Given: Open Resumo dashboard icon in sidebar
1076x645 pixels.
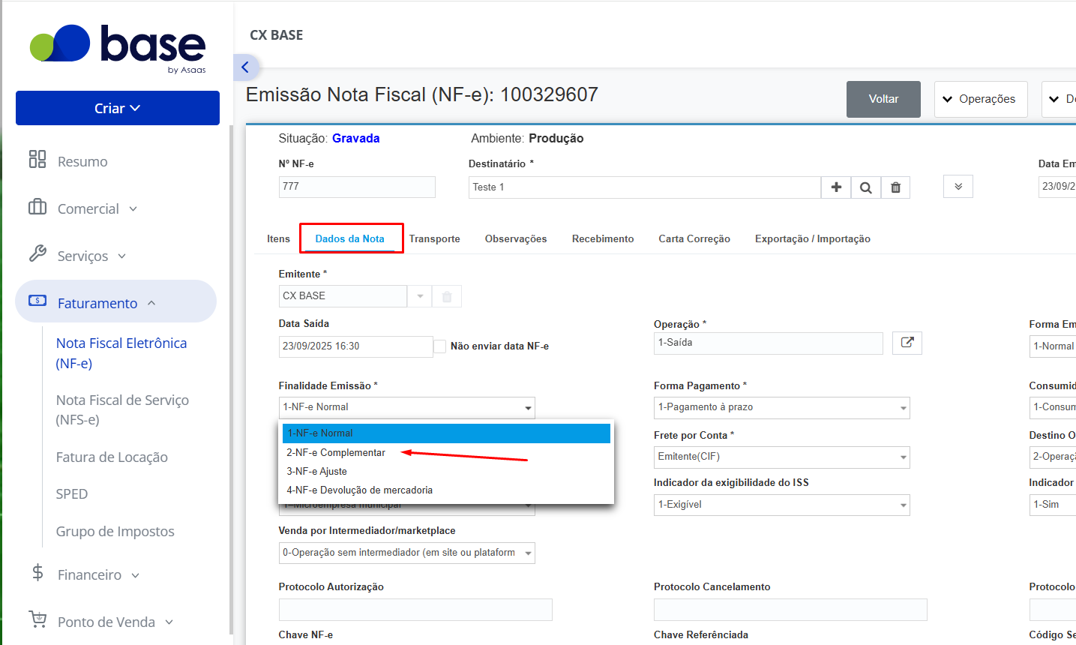Looking at the screenshot, I should pos(37,159).
